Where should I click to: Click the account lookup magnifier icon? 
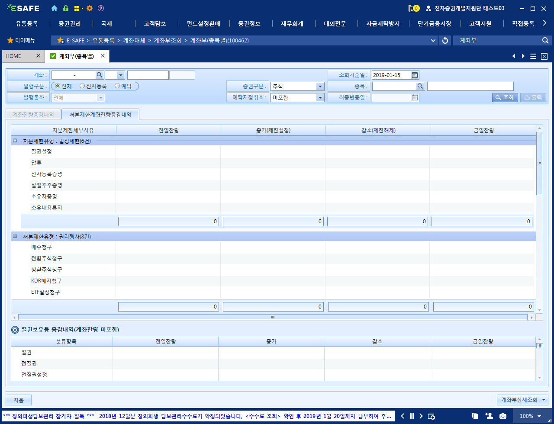click(100, 75)
